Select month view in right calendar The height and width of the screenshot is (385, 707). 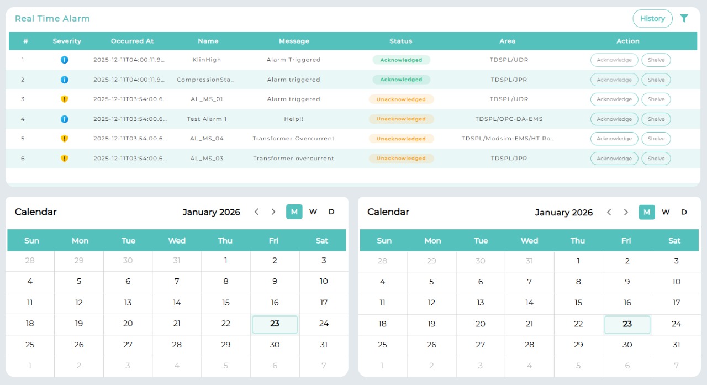point(647,212)
